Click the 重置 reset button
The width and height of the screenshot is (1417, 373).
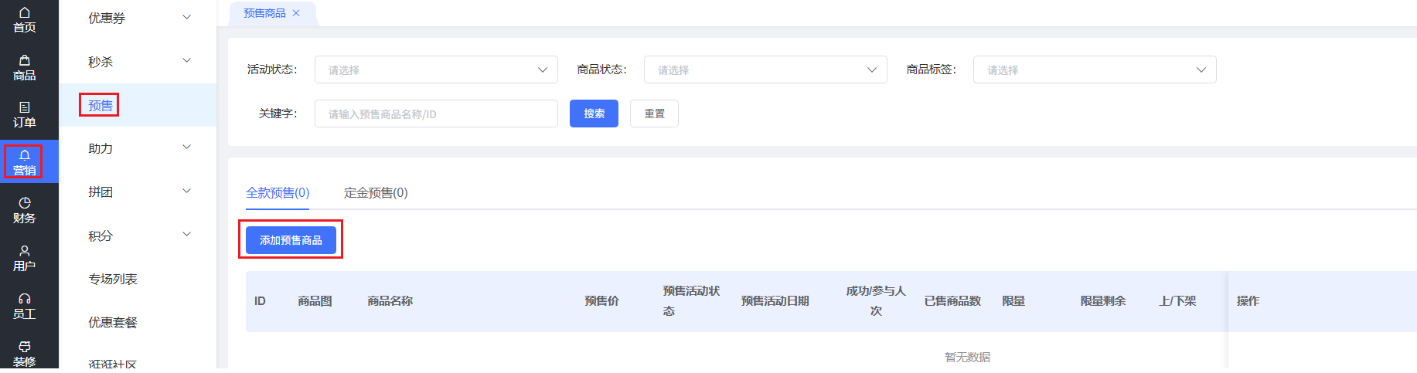654,114
